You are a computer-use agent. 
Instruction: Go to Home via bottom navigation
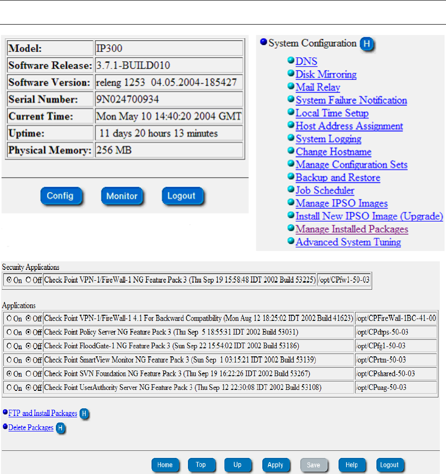coord(165,465)
